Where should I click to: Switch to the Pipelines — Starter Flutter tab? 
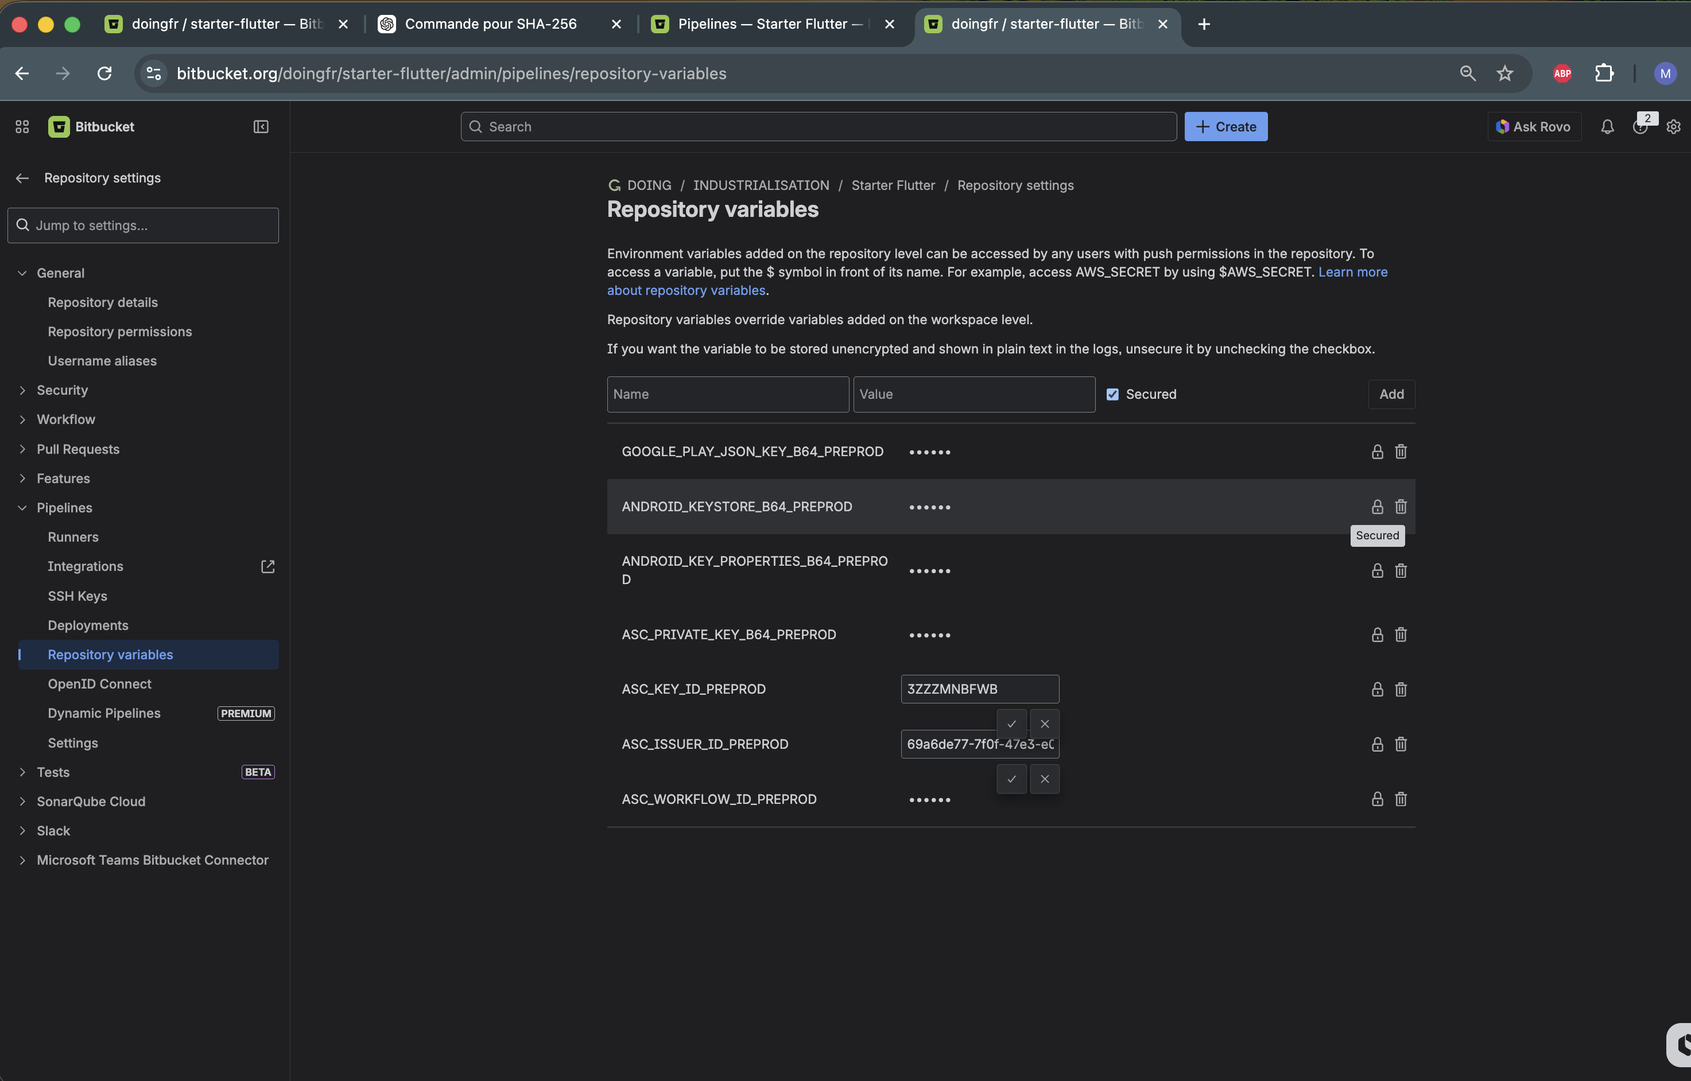[x=772, y=24]
